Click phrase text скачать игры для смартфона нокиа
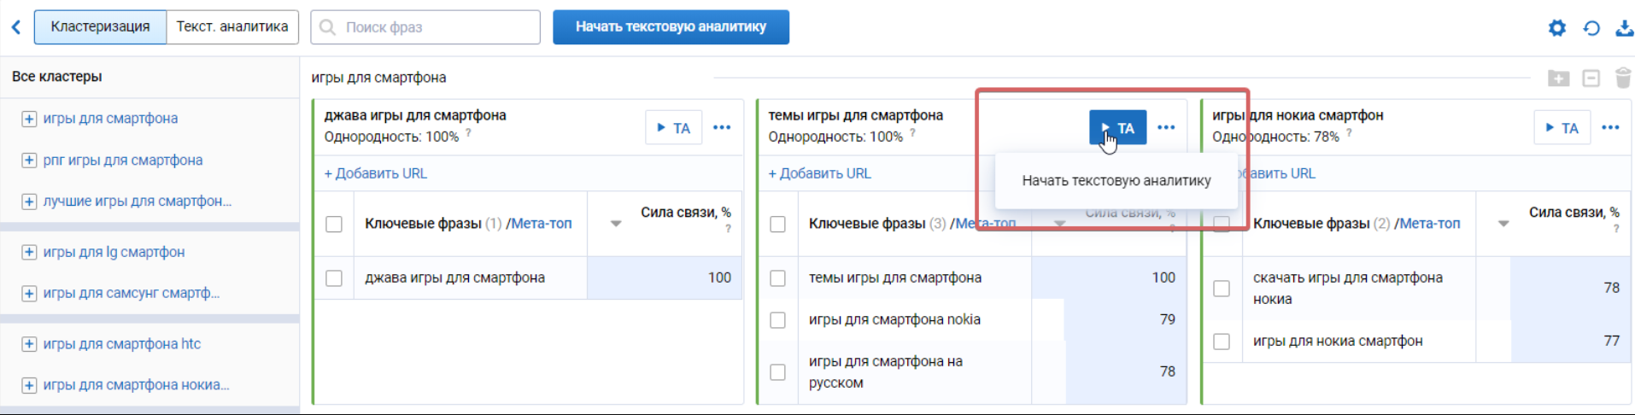 (1348, 289)
